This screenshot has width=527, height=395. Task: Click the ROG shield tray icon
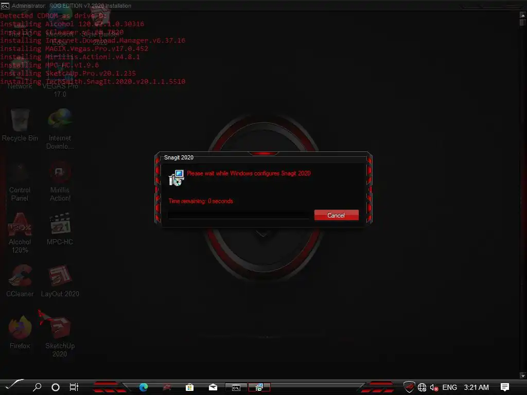click(409, 387)
